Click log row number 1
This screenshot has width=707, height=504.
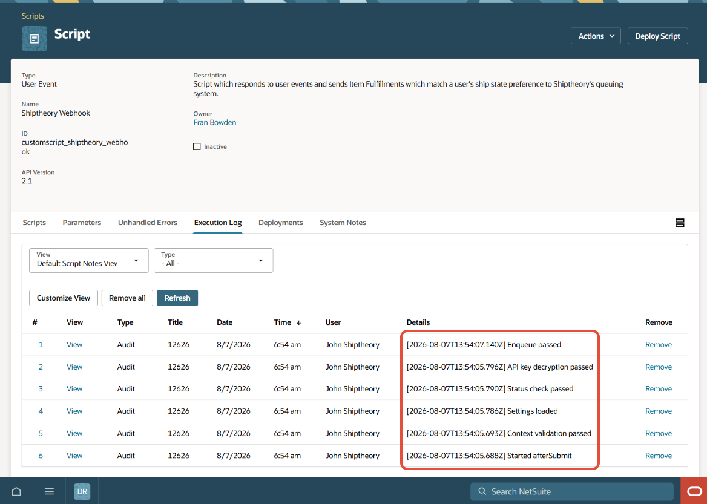(x=41, y=345)
